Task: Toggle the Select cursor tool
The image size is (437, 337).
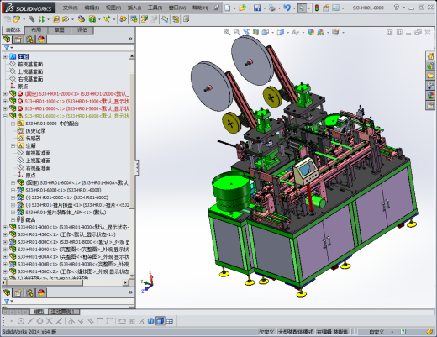Action: click(302, 8)
